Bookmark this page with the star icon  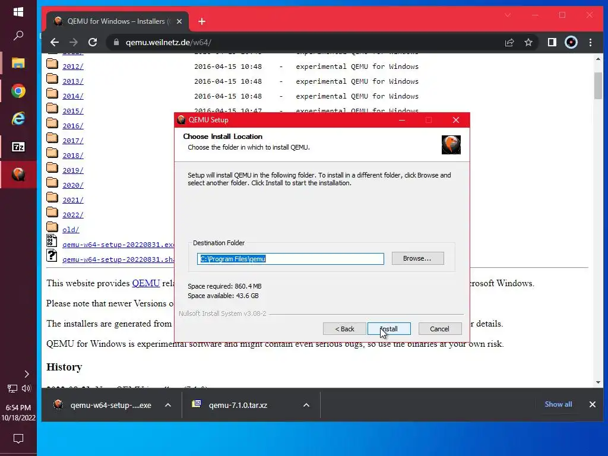click(x=528, y=42)
